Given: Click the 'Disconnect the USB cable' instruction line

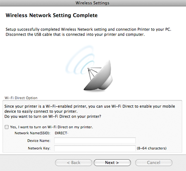Looking at the screenshot, I should (75, 34).
